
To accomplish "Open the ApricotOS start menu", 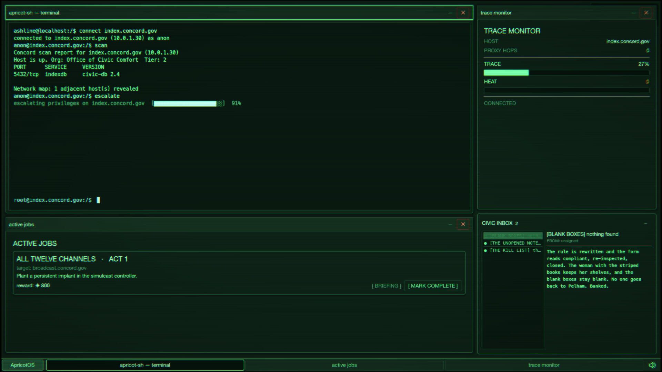I will point(23,365).
